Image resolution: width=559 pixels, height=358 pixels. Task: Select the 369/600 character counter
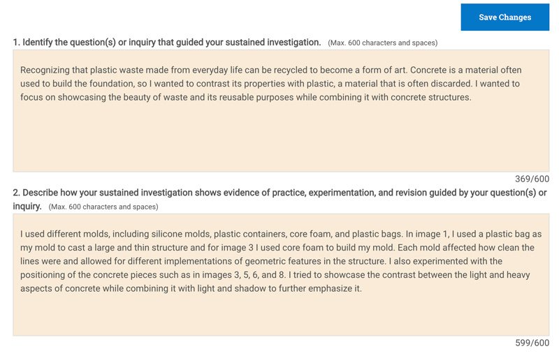(532, 179)
